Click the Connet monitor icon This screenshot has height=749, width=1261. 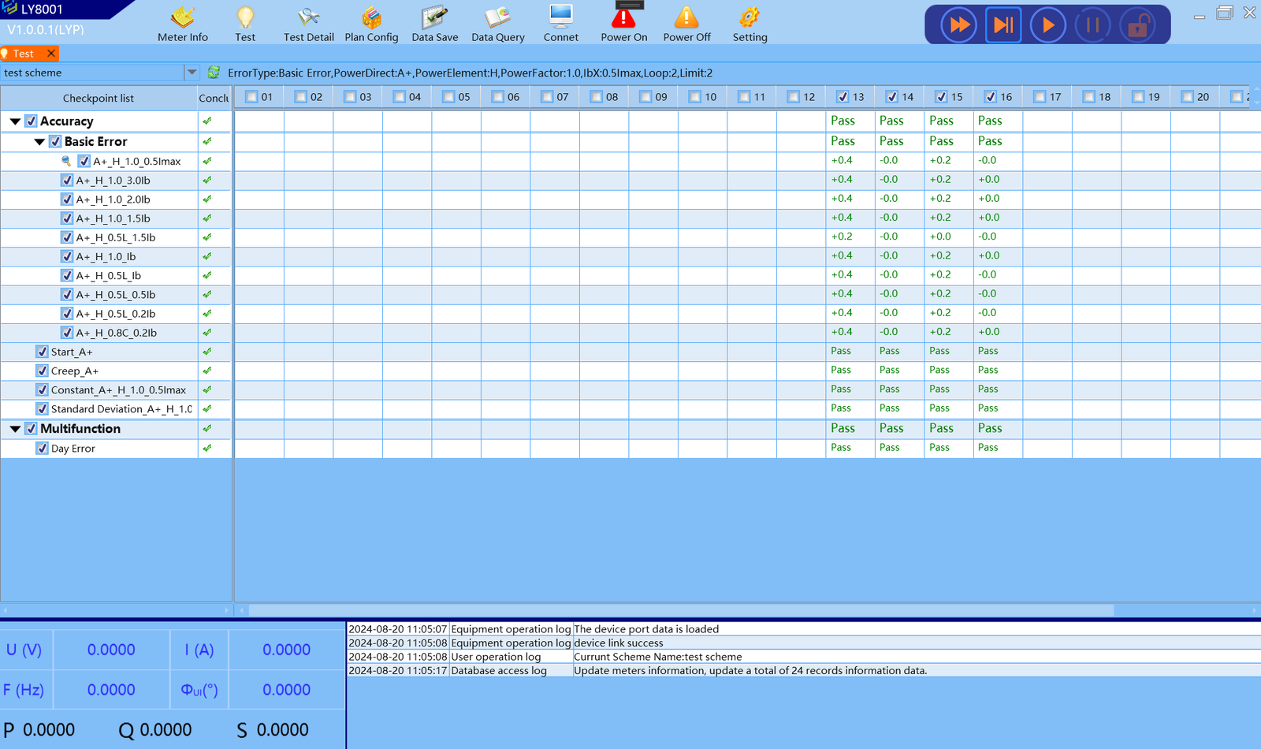561,24
